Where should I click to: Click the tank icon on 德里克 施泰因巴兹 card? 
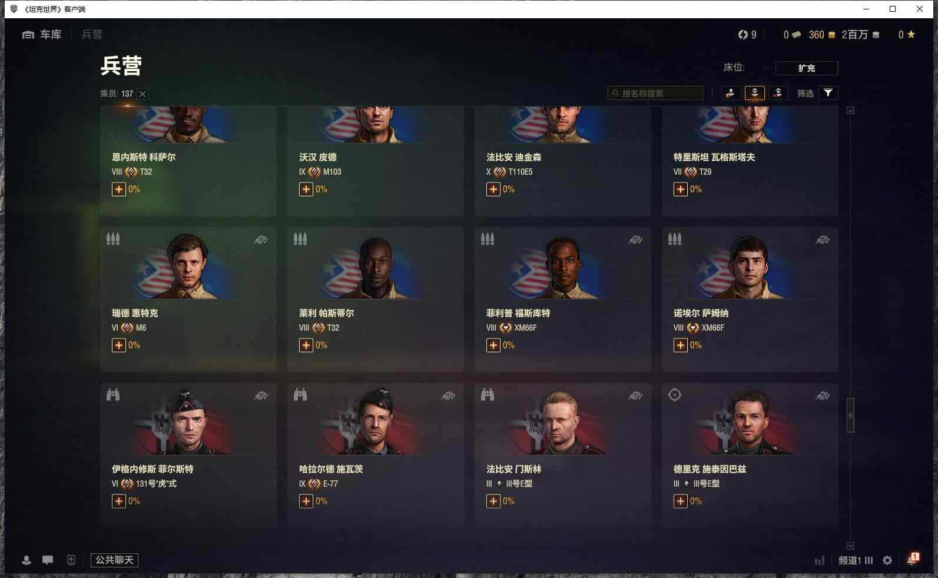823,396
